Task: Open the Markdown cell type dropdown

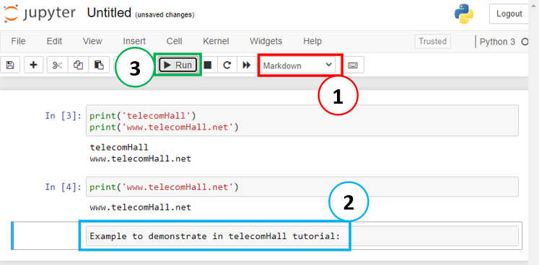Action: tap(298, 66)
